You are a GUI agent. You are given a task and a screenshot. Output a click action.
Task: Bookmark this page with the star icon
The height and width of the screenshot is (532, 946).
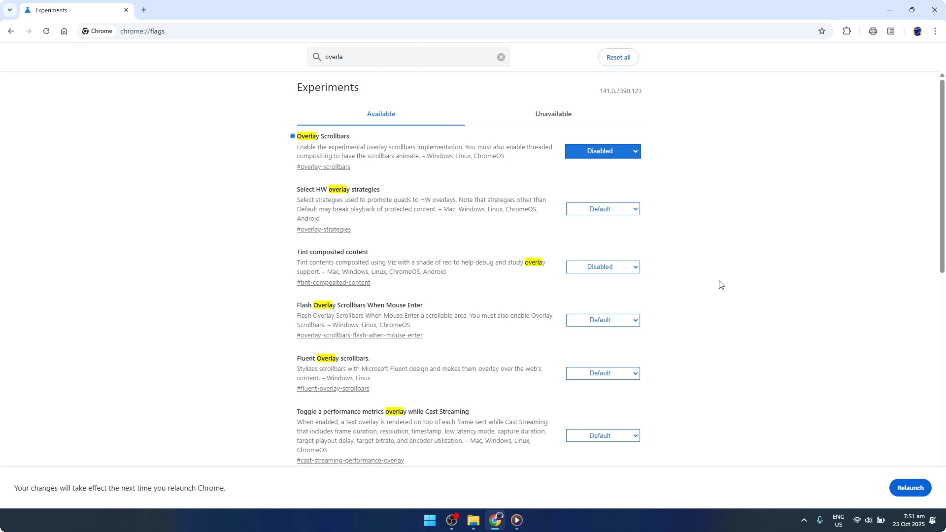(822, 31)
